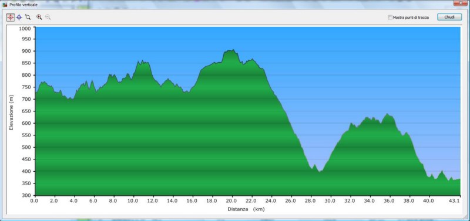Click the '36.0' distance axis value
This screenshot has height=221, width=470.
click(x=389, y=201)
